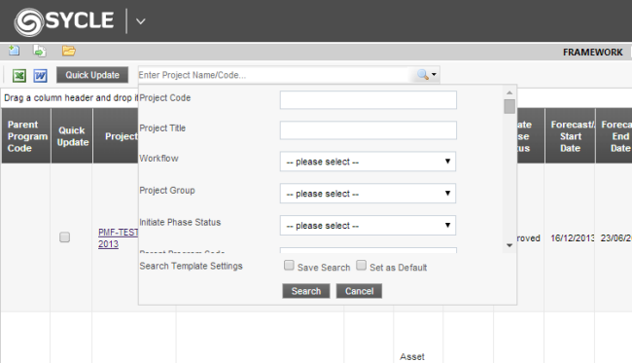This screenshot has height=363, width=632.
Task: Click the Sycle swirl logo
Action: [x=28, y=21]
